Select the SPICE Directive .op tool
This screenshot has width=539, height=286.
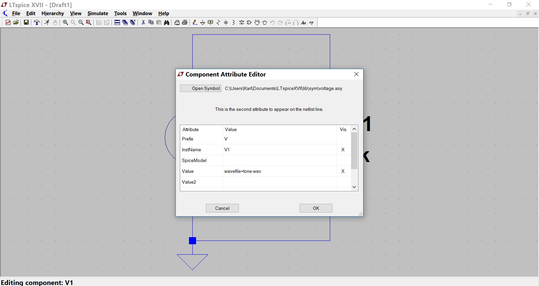pos(311,23)
